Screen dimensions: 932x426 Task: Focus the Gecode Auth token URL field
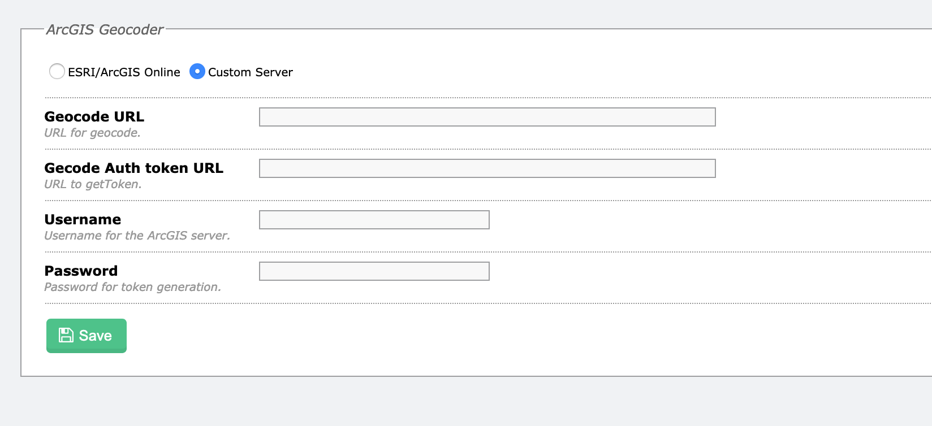[487, 168]
